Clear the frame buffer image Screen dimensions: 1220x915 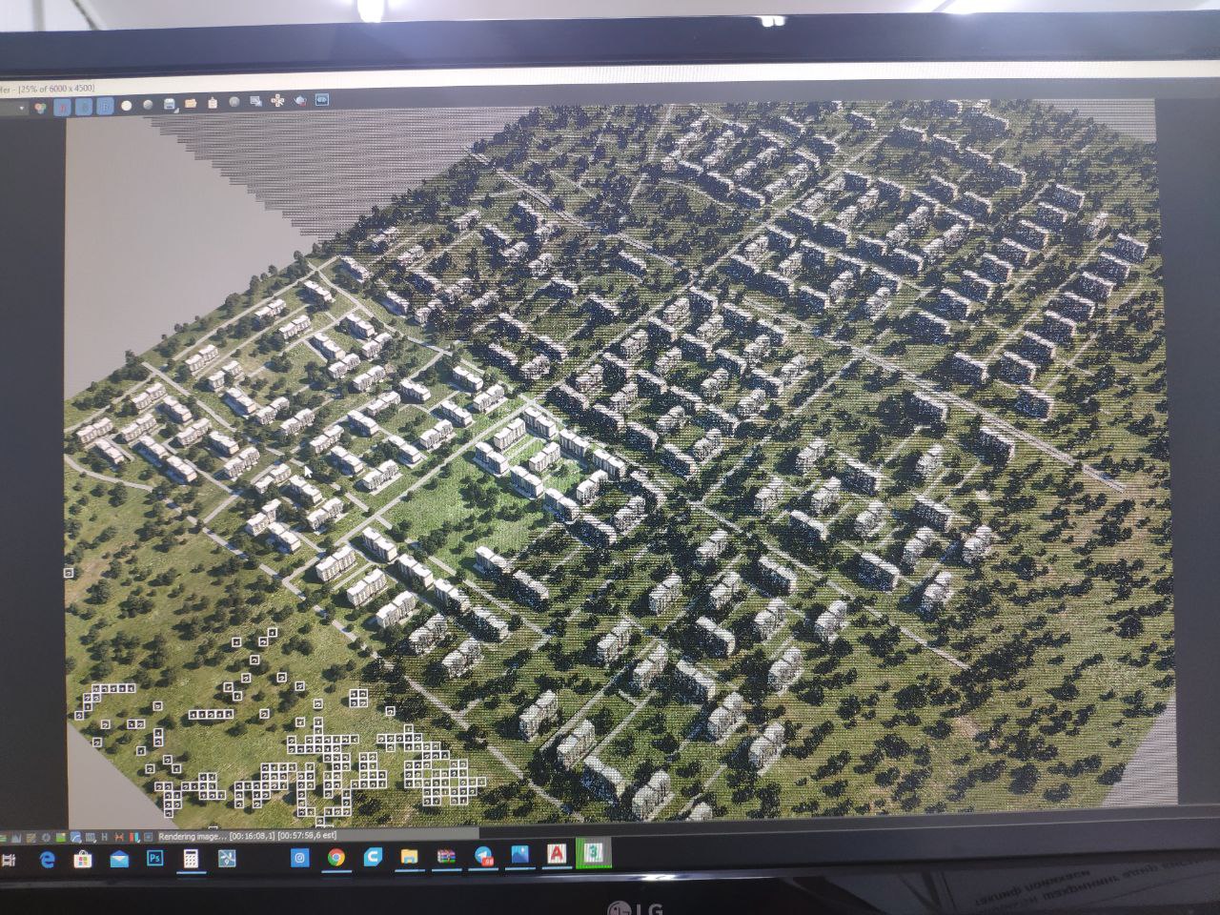click(x=234, y=102)
